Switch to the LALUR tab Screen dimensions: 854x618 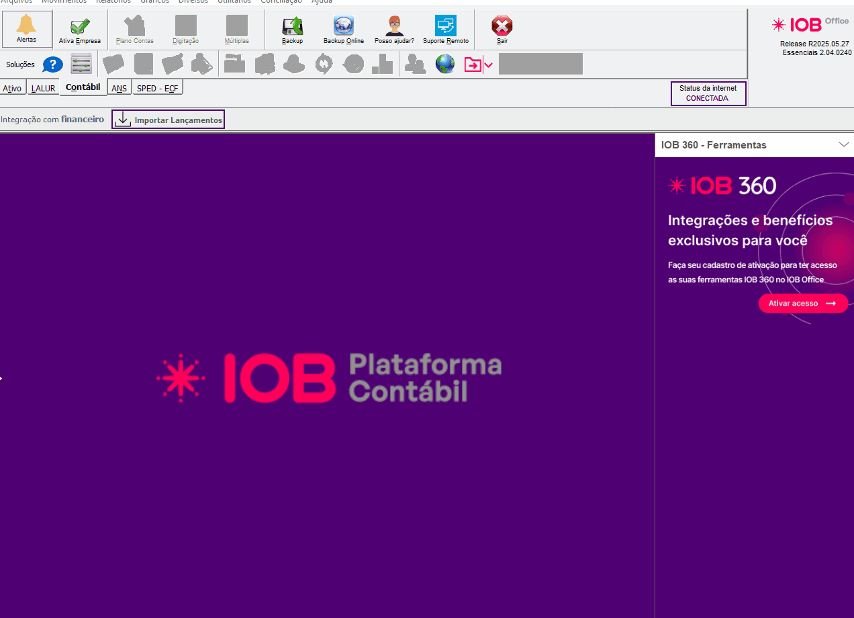click(x=43, y=89)
